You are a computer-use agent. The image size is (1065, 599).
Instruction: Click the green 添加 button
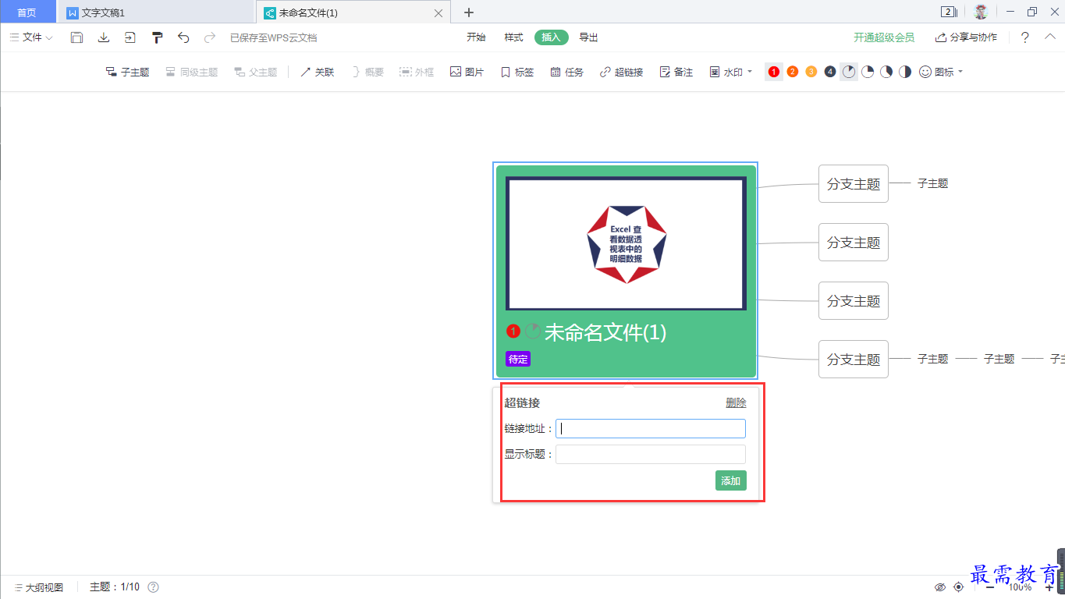click(730, 480)
